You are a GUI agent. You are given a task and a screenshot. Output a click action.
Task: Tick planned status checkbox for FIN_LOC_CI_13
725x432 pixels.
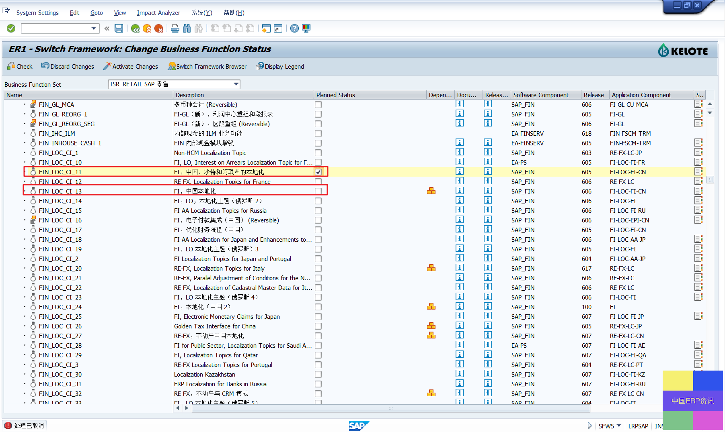pos(318,191)
